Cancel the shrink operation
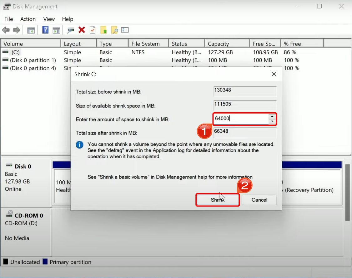352x278 pixels. click(x=259, y=200)
